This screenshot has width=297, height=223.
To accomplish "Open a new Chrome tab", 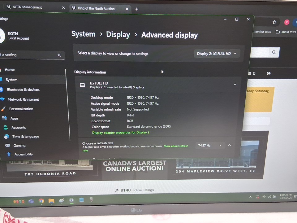I will coord(137,9).
